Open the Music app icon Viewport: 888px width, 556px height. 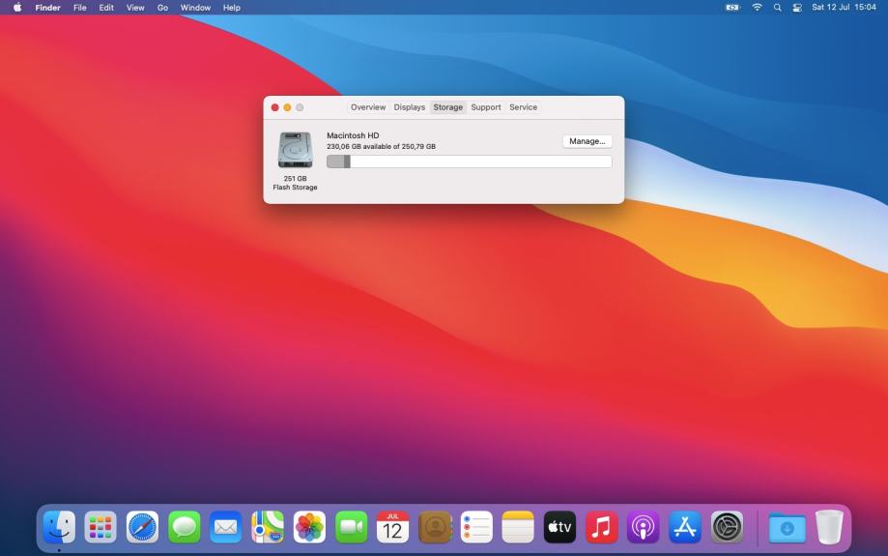601,527
